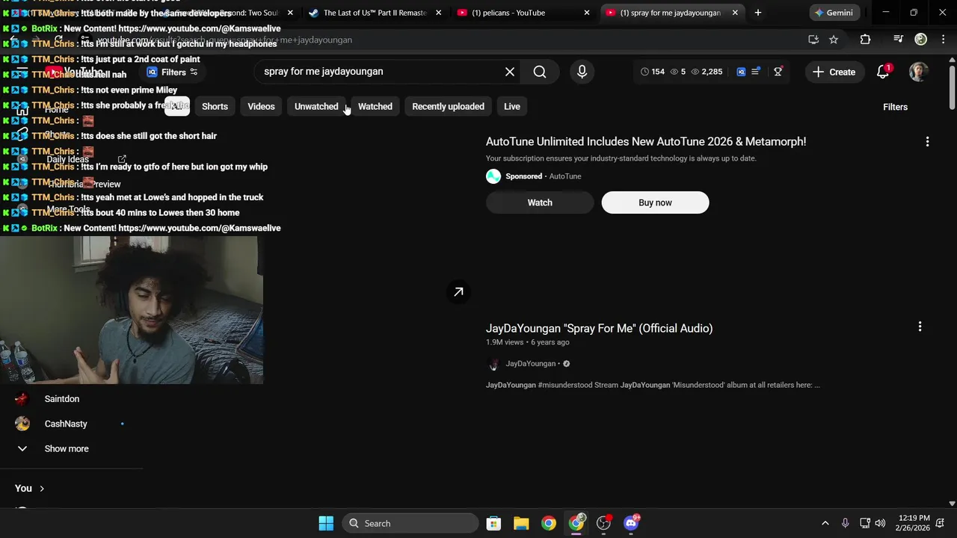
Task: Click the vidIQ logo icon beside stats
Action: coord(741,72)
